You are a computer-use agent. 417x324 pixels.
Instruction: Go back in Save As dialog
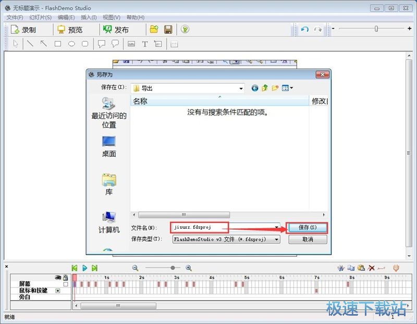point(255,88)
